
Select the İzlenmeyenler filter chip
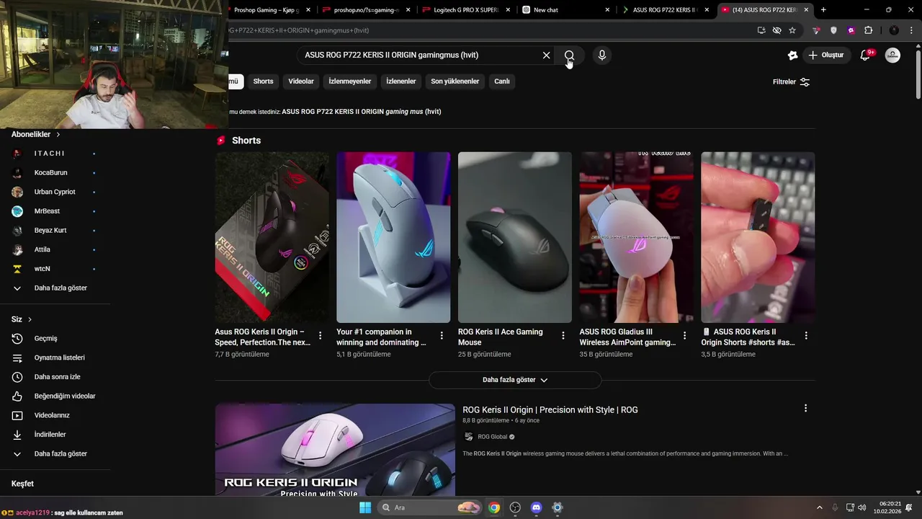click(350, 81)
